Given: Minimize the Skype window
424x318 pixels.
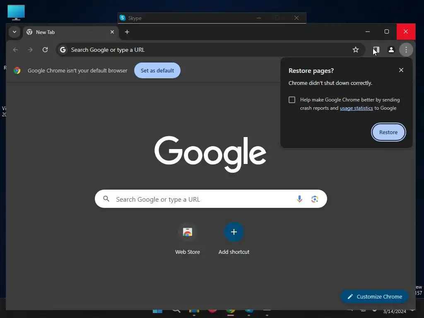Looking at the screenshot, I should (x=259, y=18).
